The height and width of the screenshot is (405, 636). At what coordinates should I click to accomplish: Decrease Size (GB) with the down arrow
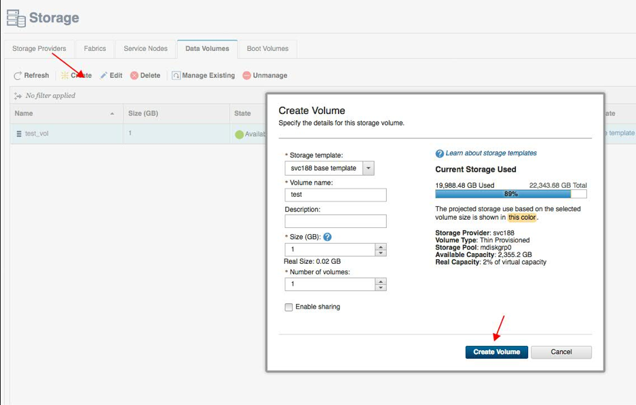pos(381,253)
